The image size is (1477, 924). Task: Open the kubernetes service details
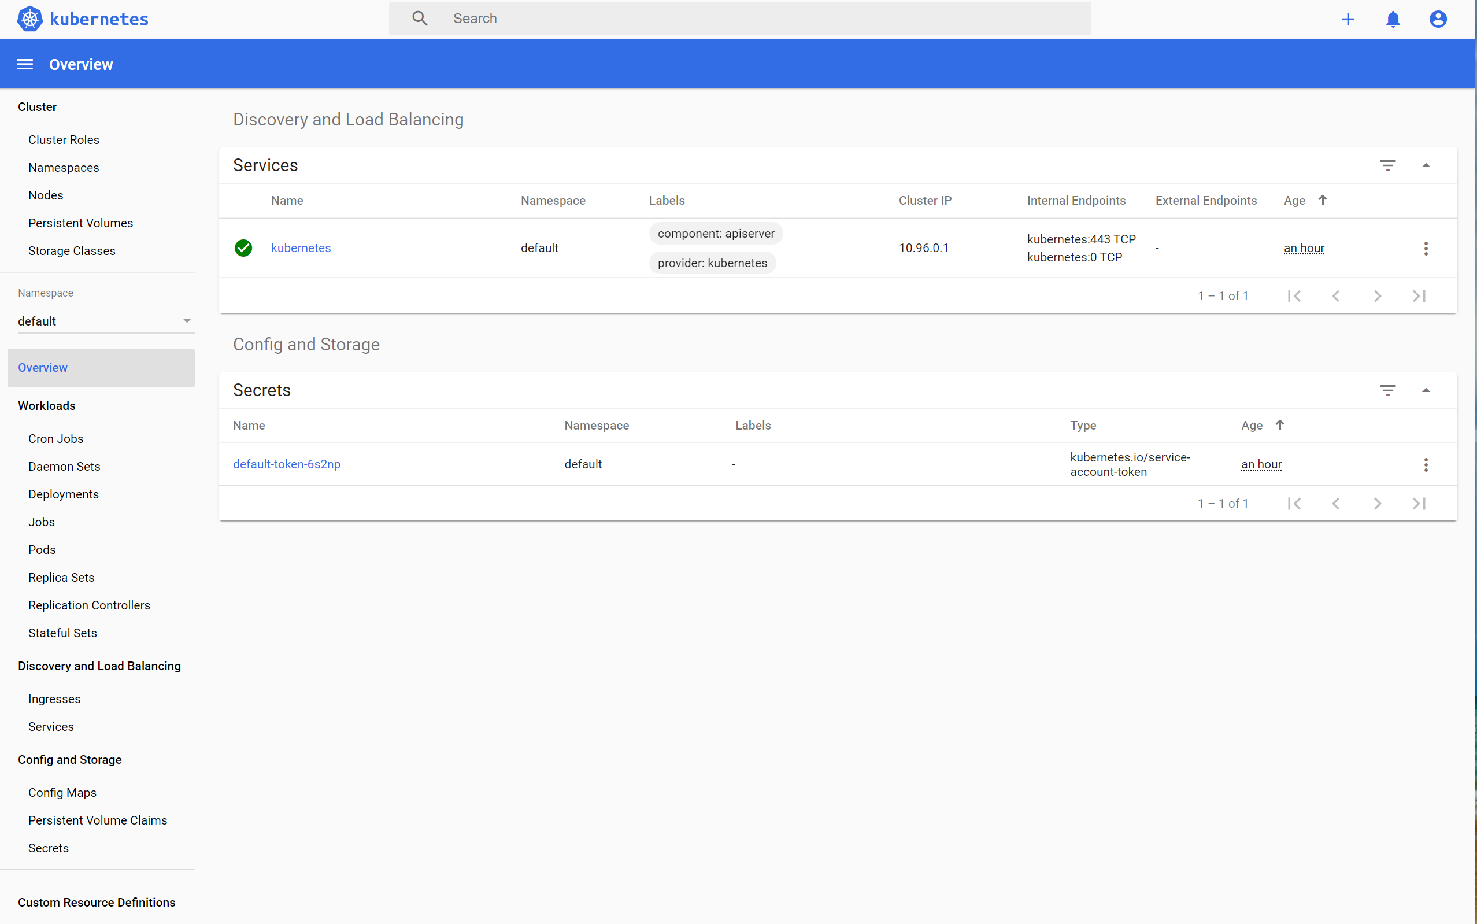pyautogui.click(x=301, y=247)
